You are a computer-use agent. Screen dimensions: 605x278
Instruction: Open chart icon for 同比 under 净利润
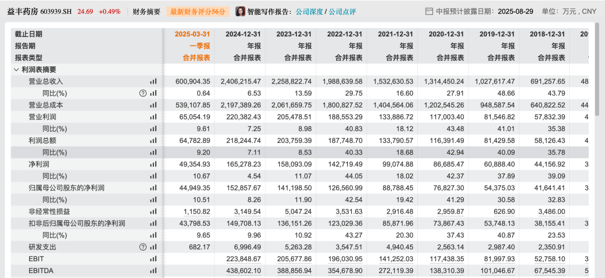pyautogui.click(x=153, y=176)
